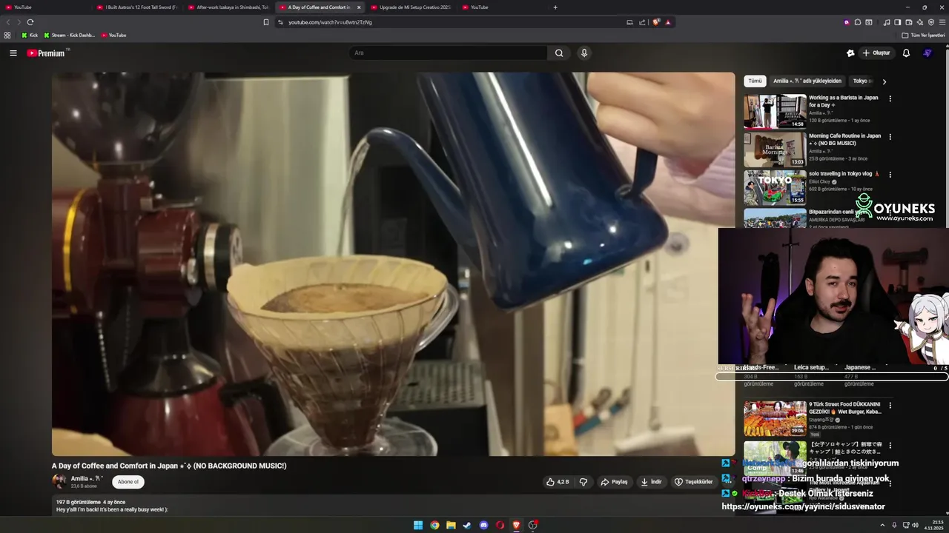The image size is (949, 533).
Task: Open the solo traveling in Tokyo options menu
Action: tap(890, 175)
